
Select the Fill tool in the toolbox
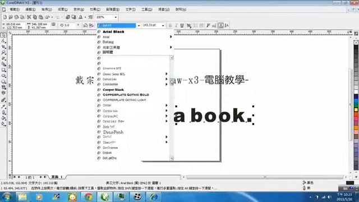pyautogui.click(x=3, y=118)
